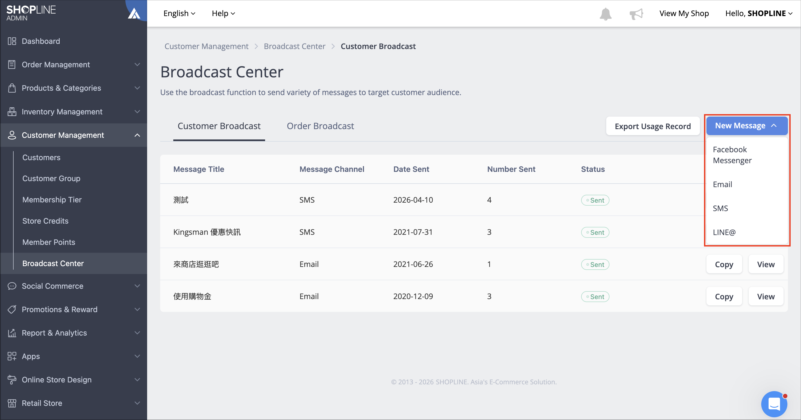Click the Retail Store storefront icon
Image resolution: width=801 pixels, height=420 pixels.
tap(12, 403)
